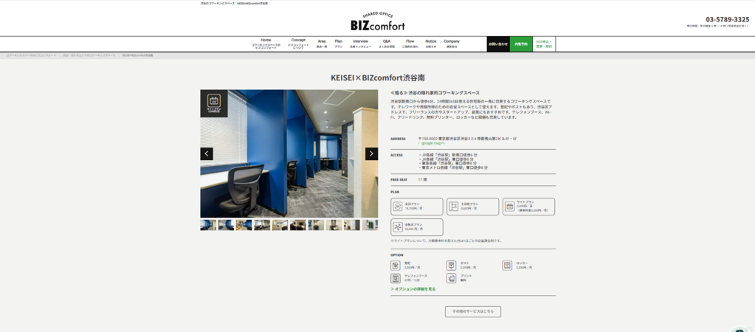Image resolution: width=755 pixels, height=332 pixels.
Task: Click the WEB申込・変更・解約 button
Action: (x=544, y=44)
